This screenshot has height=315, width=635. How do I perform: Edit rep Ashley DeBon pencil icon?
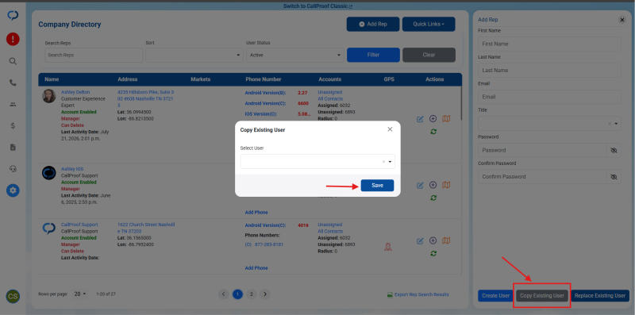pos(420,119)
